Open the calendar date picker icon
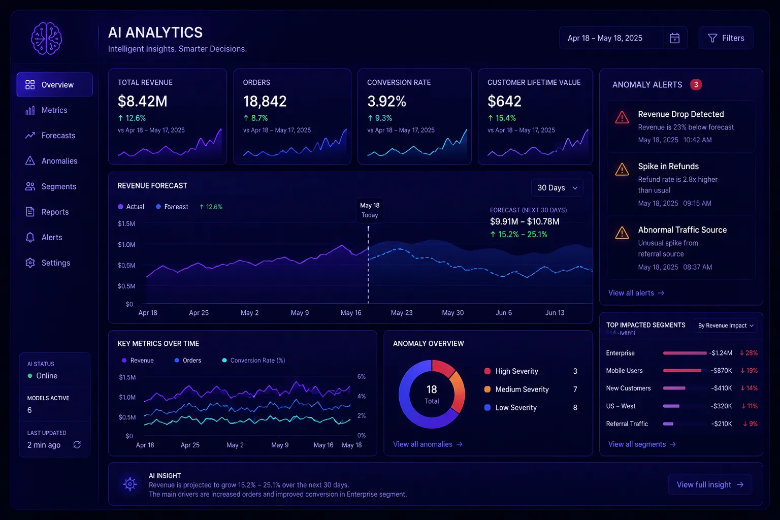Image resolution: width=780 pixels, height=520 pixels. [675, 38]
